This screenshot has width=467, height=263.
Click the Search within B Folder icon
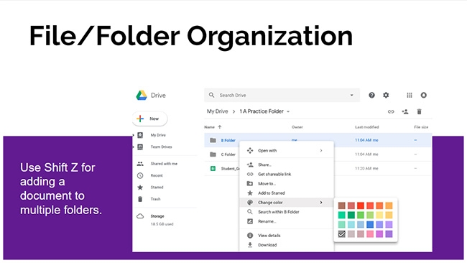pyautogui.click(x=250, y=212)
